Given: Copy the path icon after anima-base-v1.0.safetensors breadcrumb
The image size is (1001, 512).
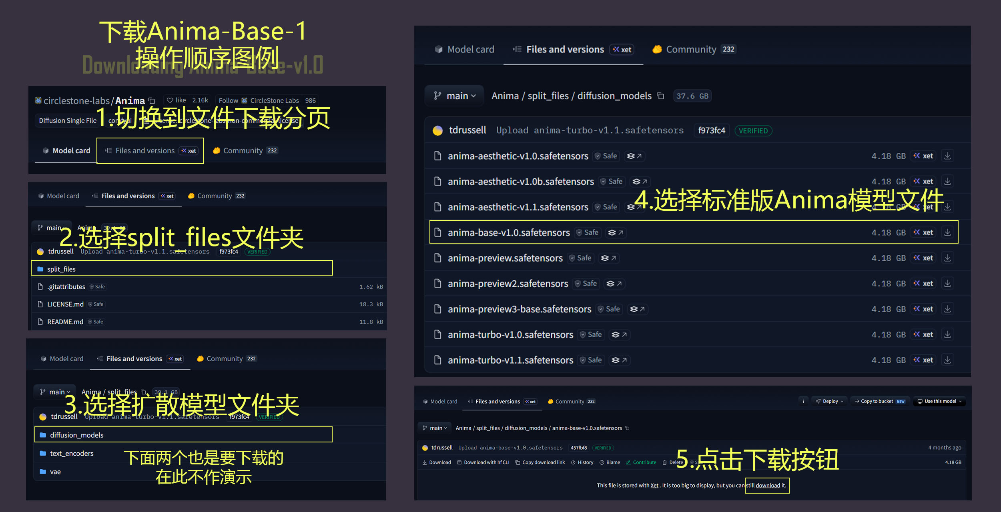Looking at the screenshot, I should 628,428.
